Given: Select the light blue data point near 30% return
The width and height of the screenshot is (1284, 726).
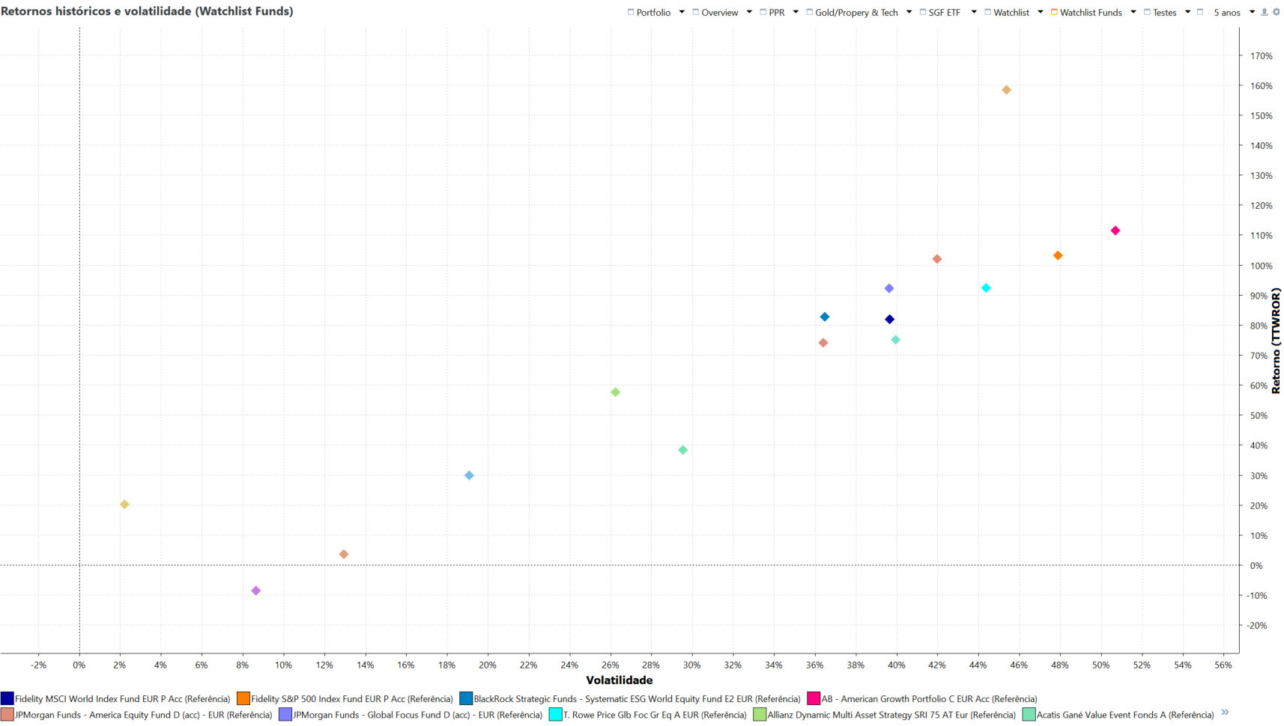Looking at the screenshot, I should pyautogui.click(x=469, y=476).
